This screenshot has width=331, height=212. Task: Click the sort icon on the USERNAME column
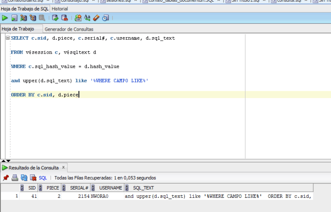(92, 188)
